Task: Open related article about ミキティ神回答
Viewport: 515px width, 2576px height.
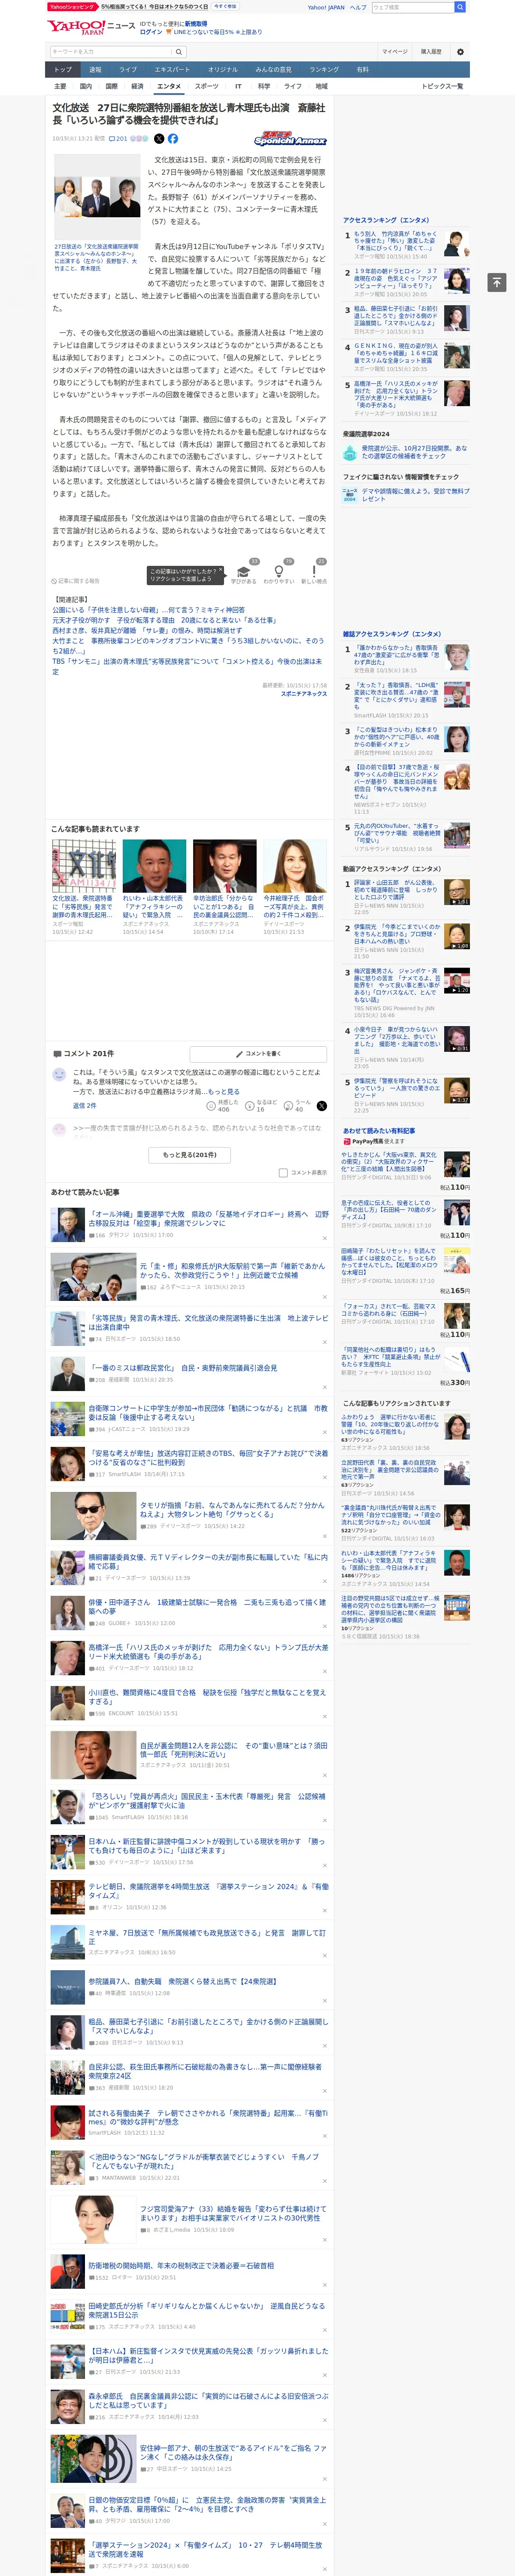Action: 148,610
